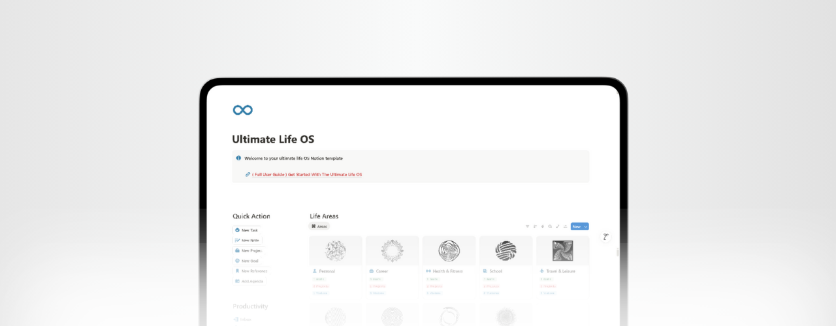This screenshot has height=326, width=836.
Task: Click the search magnifier in Life Areas
Action: pyautogui.click(x=550, y=227)
